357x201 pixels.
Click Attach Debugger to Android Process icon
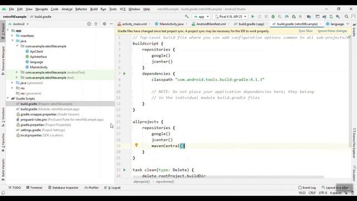click(294, 17)
